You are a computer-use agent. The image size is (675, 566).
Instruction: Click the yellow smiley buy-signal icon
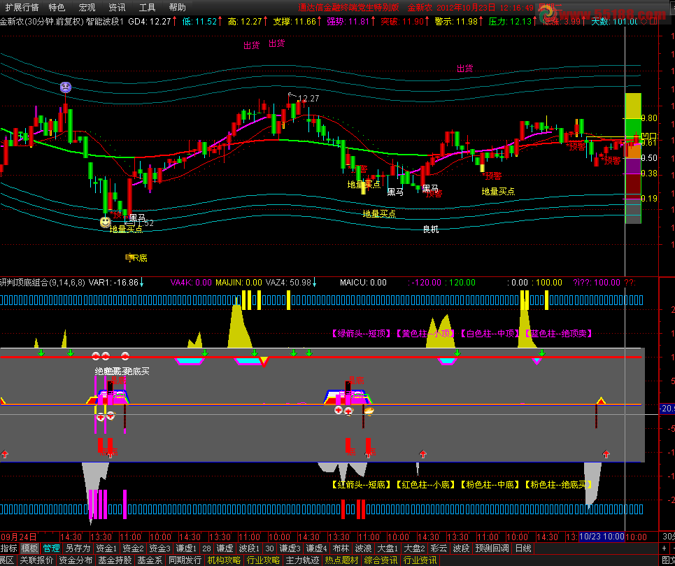coord(105,222)
